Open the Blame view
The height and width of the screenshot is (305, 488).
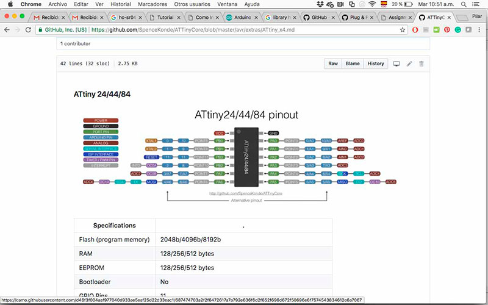353,63
